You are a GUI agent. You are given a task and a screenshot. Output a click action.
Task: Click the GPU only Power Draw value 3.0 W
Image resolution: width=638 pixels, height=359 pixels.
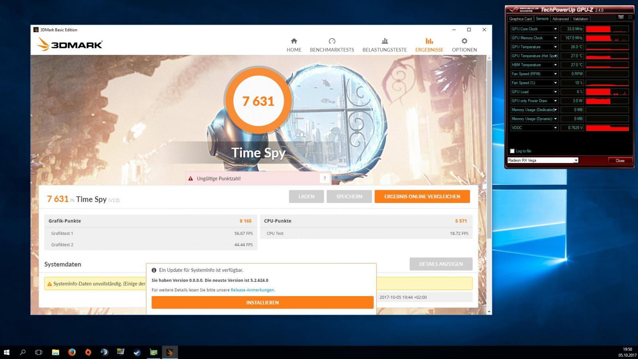point(572,101)
